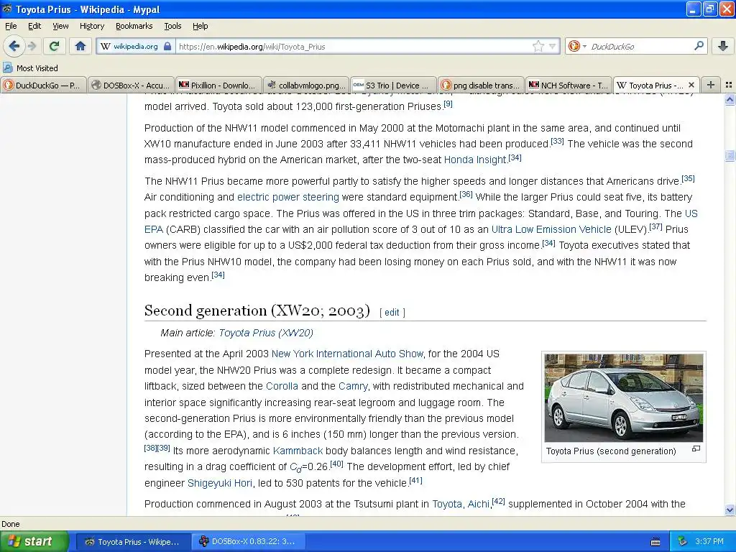Image resolution: width=736 pixels, height=552 pixels.
Task: Open the Downloads arrow button
Action: 723,46
